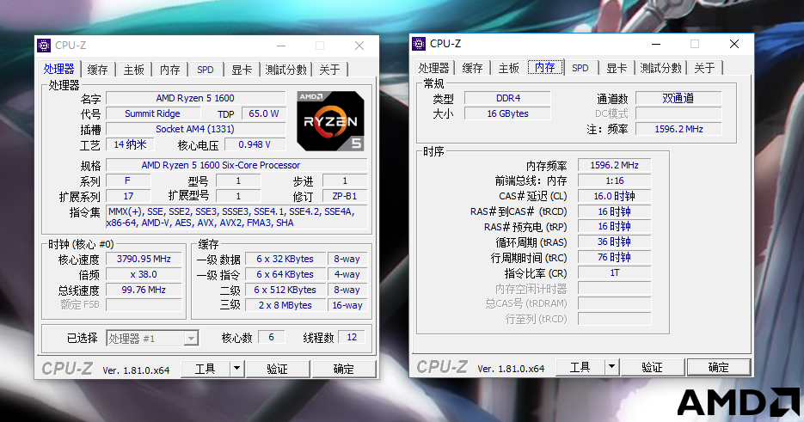Click the 36 时钟 tRAS value
Screen dimensions: 804x422
[x=614, y=242]
